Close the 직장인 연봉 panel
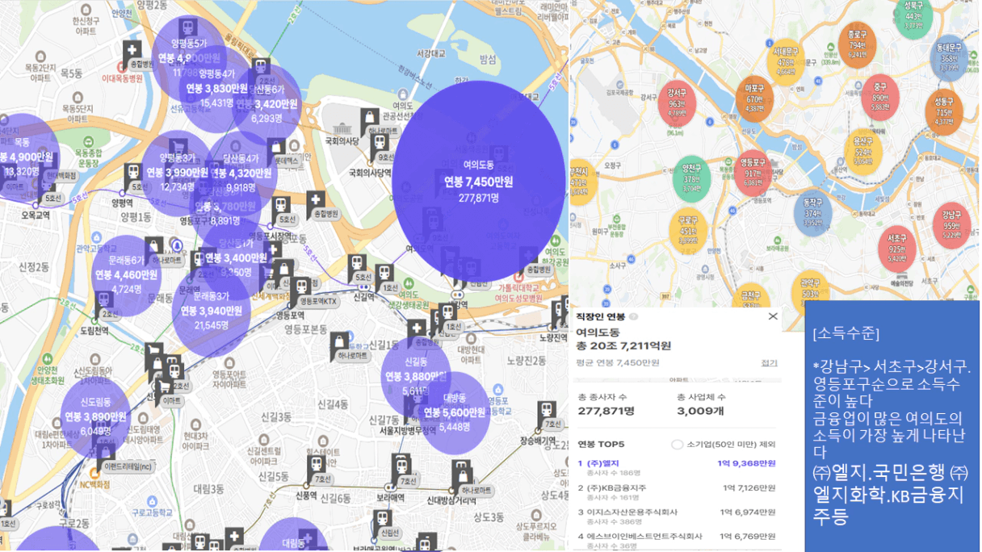Screen dimensions: 982x552 pyautogui.click(x=773, y=316)
